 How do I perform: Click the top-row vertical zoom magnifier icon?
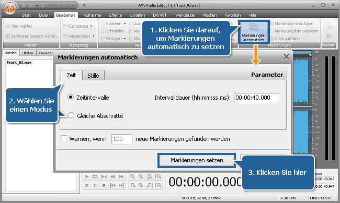(158, 176)
